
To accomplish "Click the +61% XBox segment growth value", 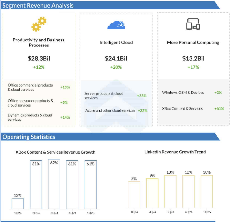I will [x=219, y=109].
